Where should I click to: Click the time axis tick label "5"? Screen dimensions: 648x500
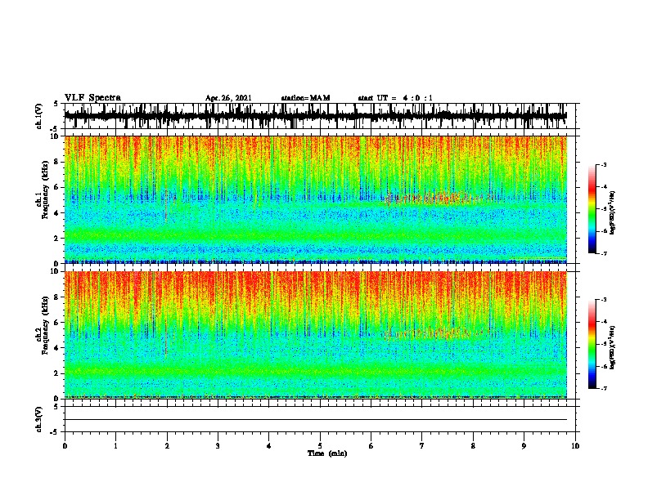coord(320,446)
